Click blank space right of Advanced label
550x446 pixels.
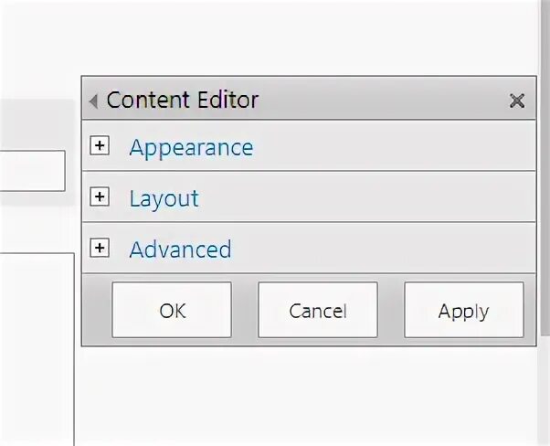[384, 250]
